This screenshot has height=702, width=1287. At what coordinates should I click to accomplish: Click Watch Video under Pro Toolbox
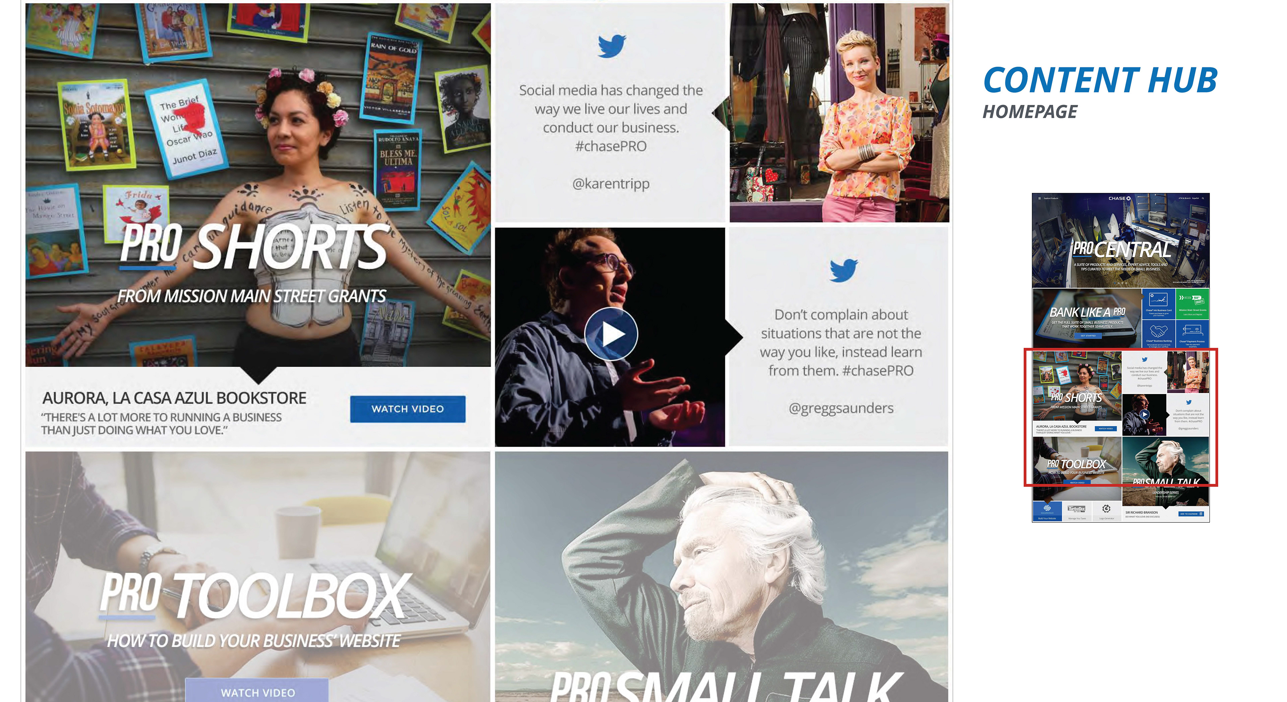click(x=257, y=692)
